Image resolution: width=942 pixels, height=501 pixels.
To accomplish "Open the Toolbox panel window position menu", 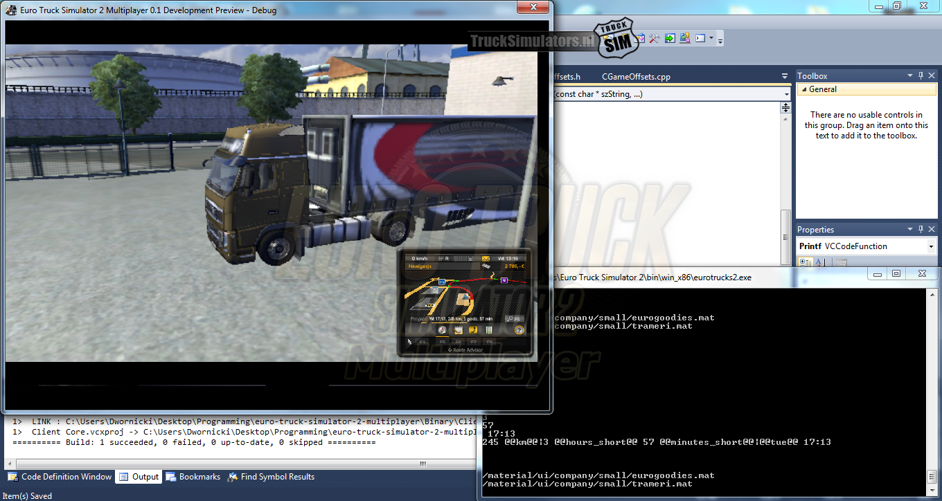I will (x=910, y=76).
